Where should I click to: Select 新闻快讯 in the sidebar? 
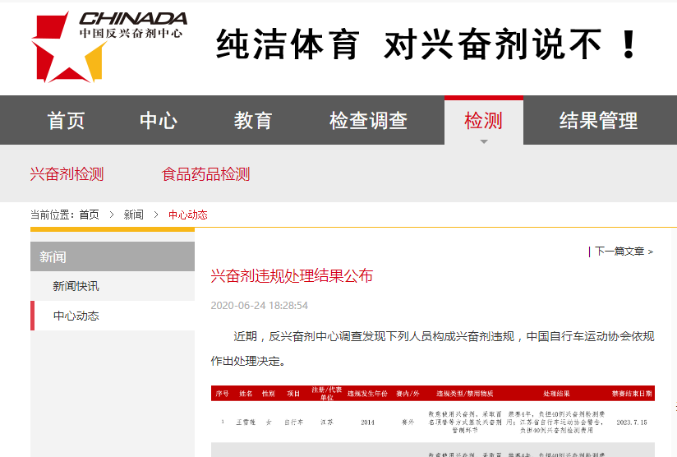(76, 286)
